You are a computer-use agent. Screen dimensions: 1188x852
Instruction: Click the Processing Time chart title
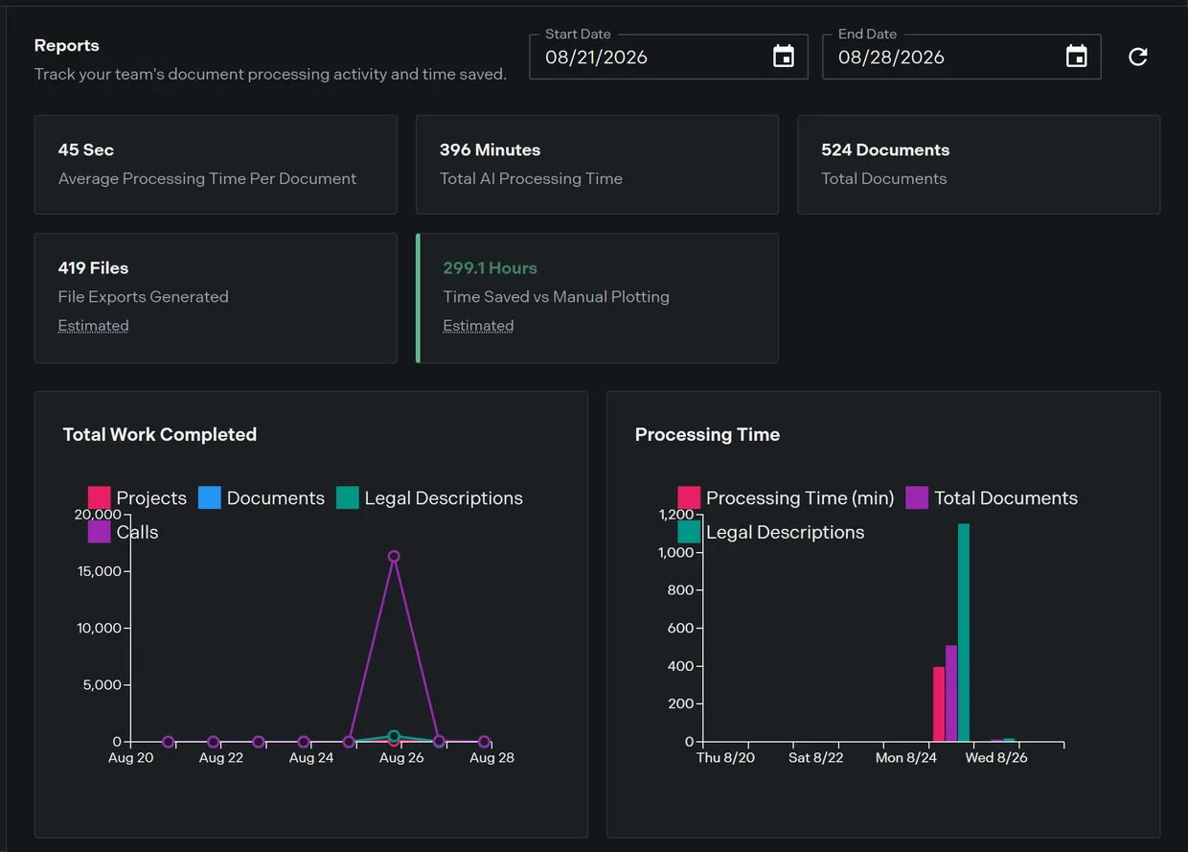point(707,434)
